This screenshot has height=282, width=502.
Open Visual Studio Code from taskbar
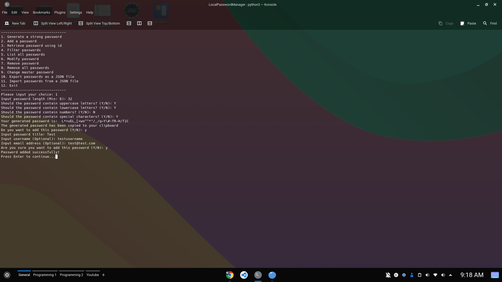[x=244, y=275]
